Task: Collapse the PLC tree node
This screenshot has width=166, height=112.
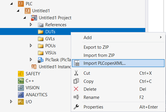Action: (11, 4)
